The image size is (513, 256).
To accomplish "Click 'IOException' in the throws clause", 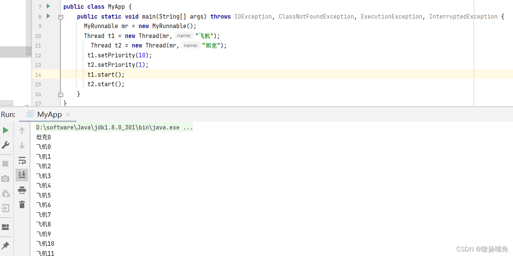I will pos(253,17).
